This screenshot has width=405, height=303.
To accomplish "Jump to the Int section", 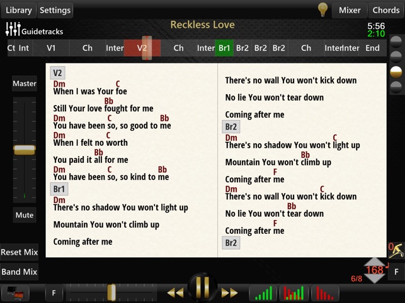I will click(24, 48).
